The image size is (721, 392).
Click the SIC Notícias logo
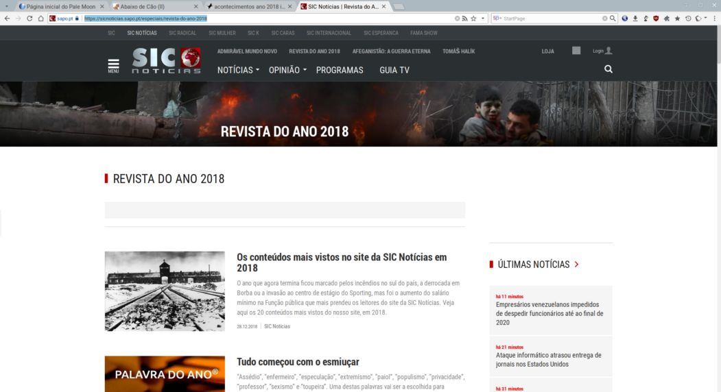click(167, 60)
